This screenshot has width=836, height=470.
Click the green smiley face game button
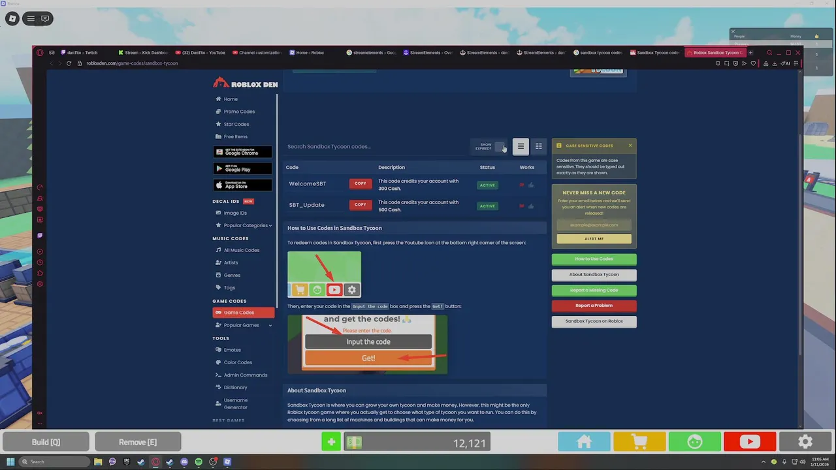pos(695,442)
